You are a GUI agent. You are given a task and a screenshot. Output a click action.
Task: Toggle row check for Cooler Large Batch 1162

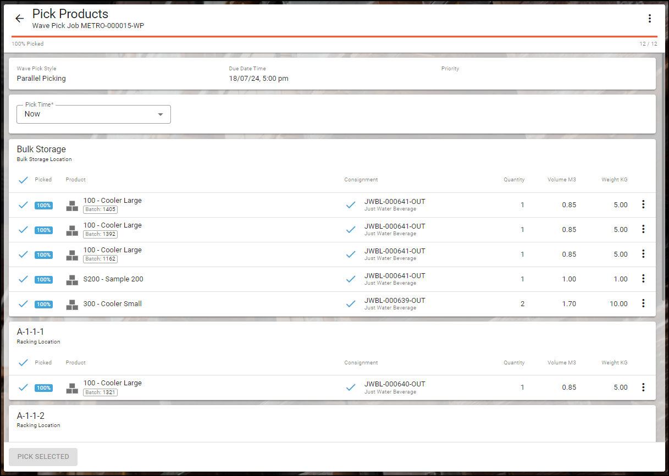click(x=23, y=254)
